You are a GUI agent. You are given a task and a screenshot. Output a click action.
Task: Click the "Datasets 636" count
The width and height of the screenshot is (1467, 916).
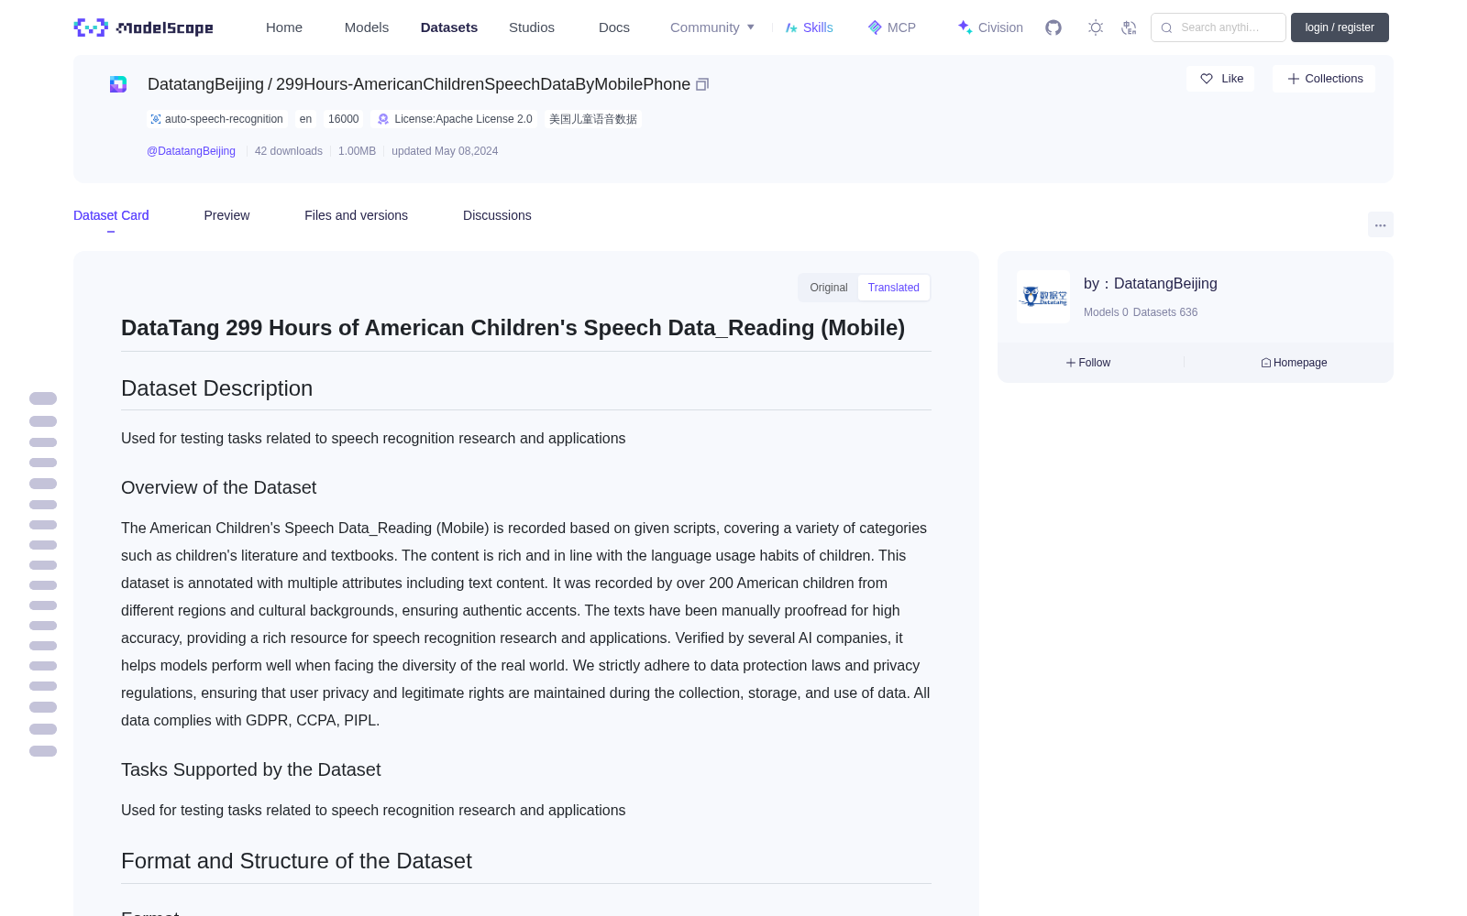pos(1165,312)
